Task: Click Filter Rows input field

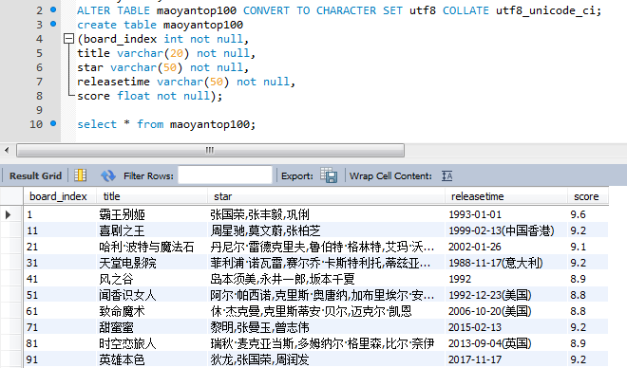Action: [x=225, y=175]
